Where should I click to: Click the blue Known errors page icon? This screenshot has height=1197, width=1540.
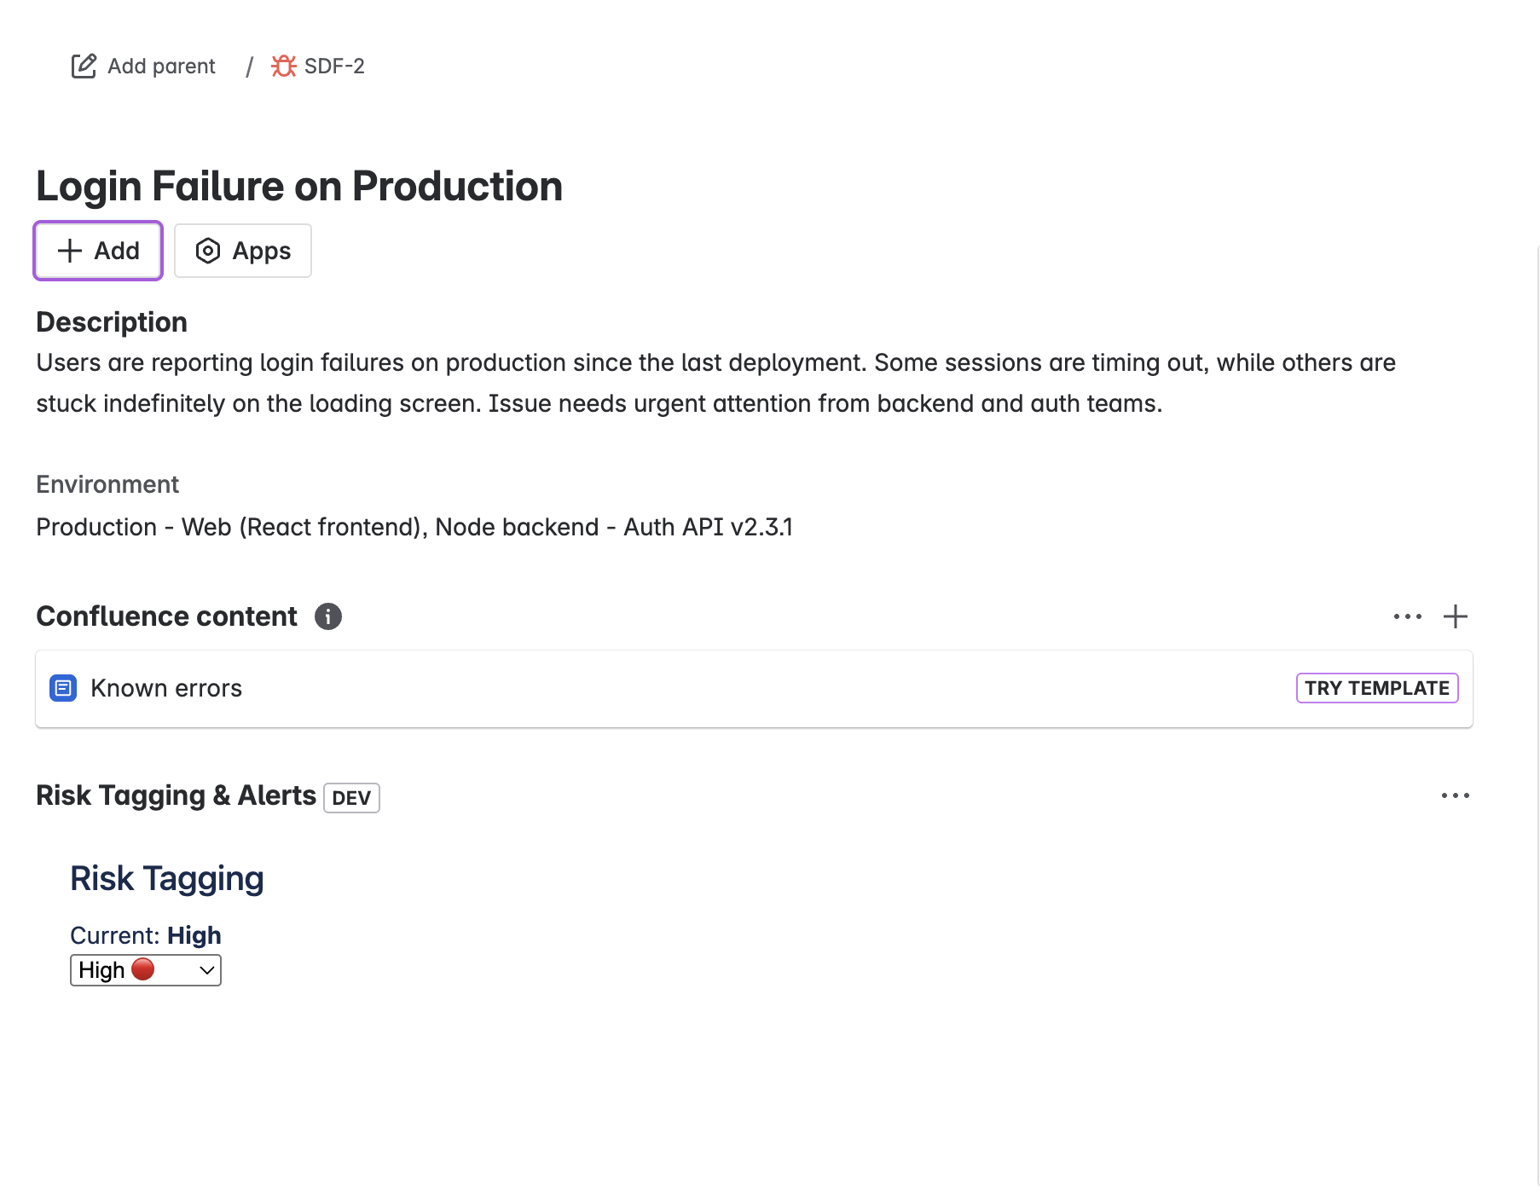[x=63, y=688]
